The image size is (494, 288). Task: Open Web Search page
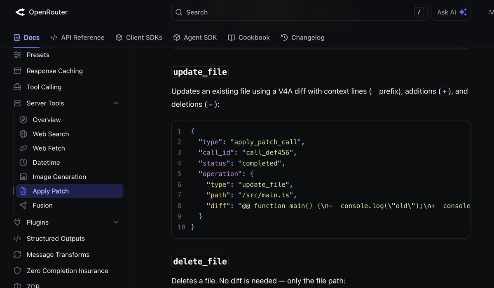(51, 134)
